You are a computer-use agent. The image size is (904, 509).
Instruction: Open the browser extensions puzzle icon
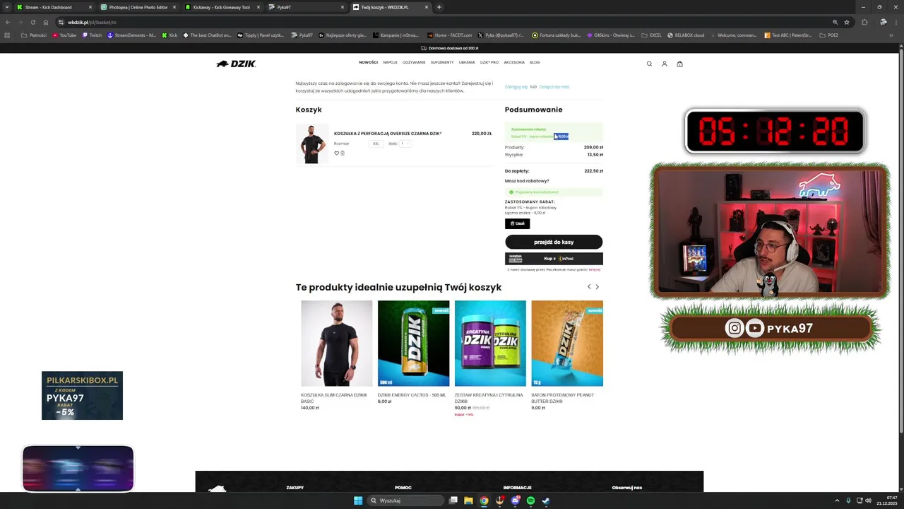click(x=864, y=22)
